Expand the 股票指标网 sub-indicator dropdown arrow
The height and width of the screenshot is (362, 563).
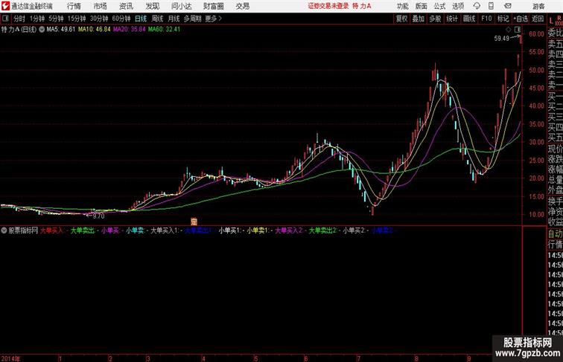pos(4,230)
